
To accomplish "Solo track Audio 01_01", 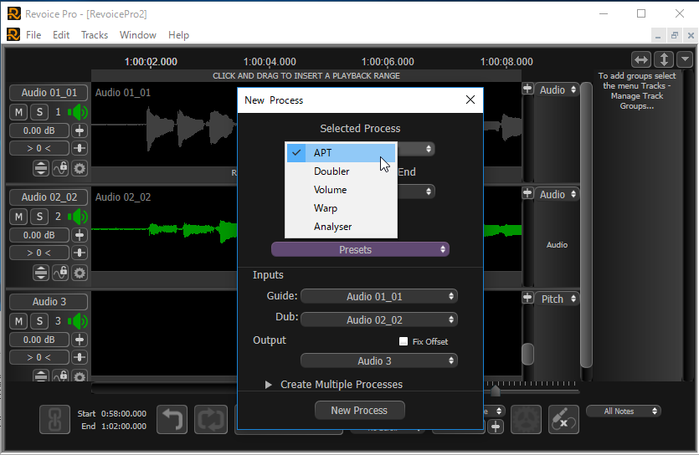I will pyautogui.click(x=39, y=112).
